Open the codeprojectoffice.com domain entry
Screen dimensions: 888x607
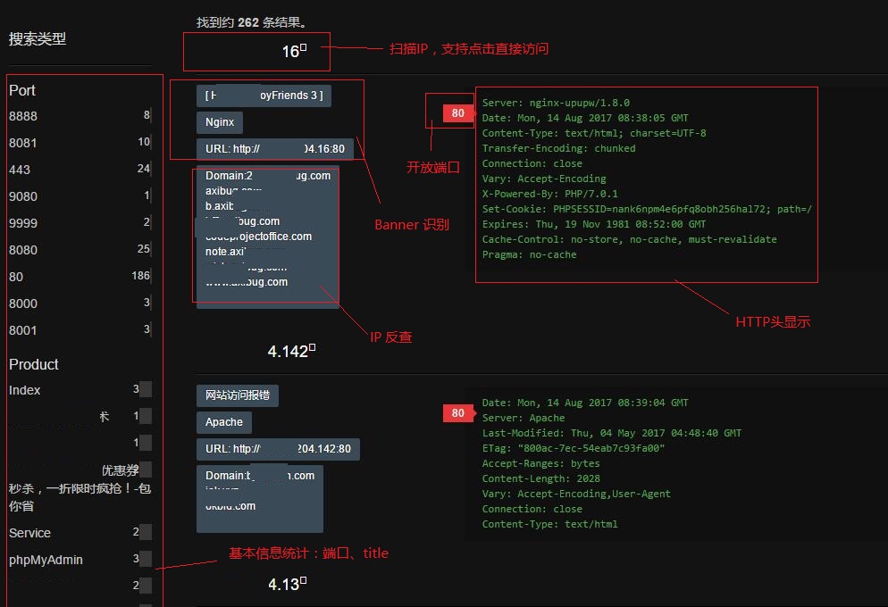tap(259, 237)
